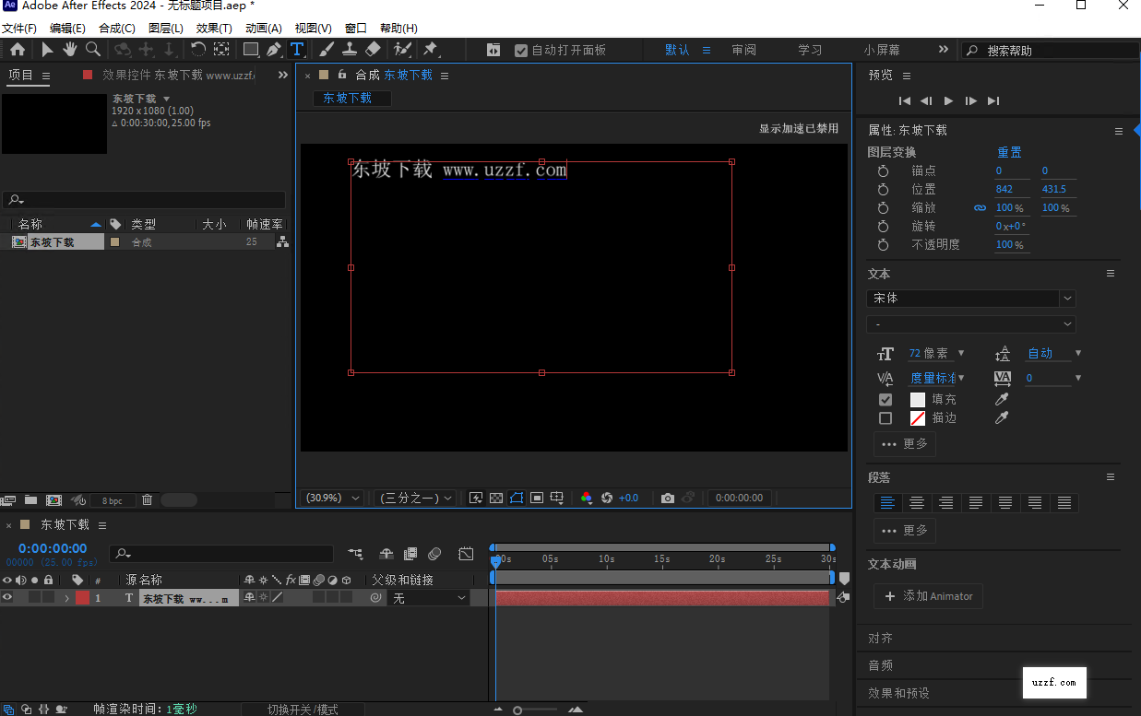The height and width of the screenshot is (716, 1141).
Task: Take a snapshot with the camera icon
Action: [x=668, y=498]
